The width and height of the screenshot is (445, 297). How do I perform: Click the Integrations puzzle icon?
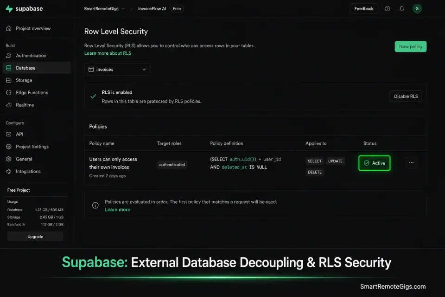coord(9,171)
